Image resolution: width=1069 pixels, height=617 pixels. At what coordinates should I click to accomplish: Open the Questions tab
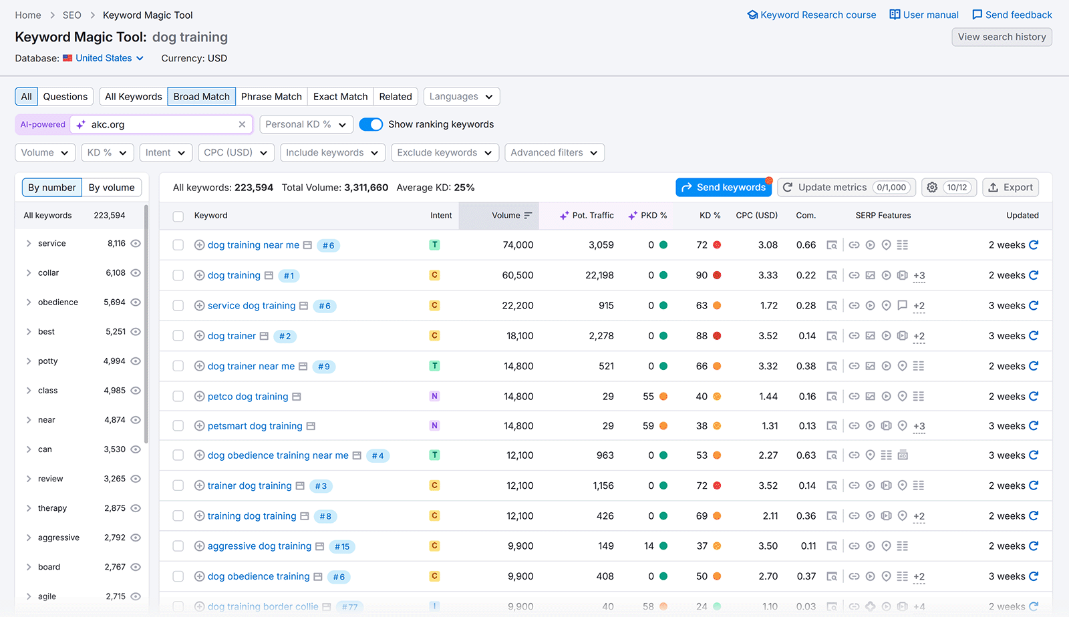[65, 96]
